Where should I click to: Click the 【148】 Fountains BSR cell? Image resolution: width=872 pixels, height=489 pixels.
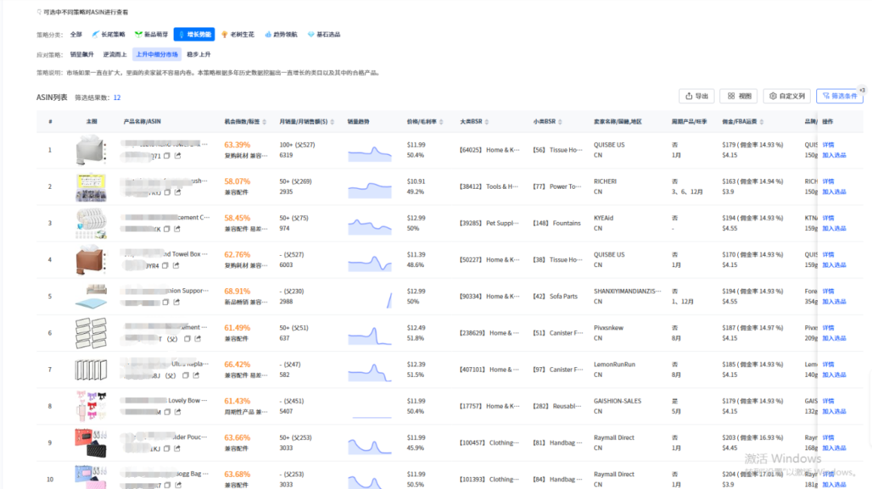tap(556, 224)
